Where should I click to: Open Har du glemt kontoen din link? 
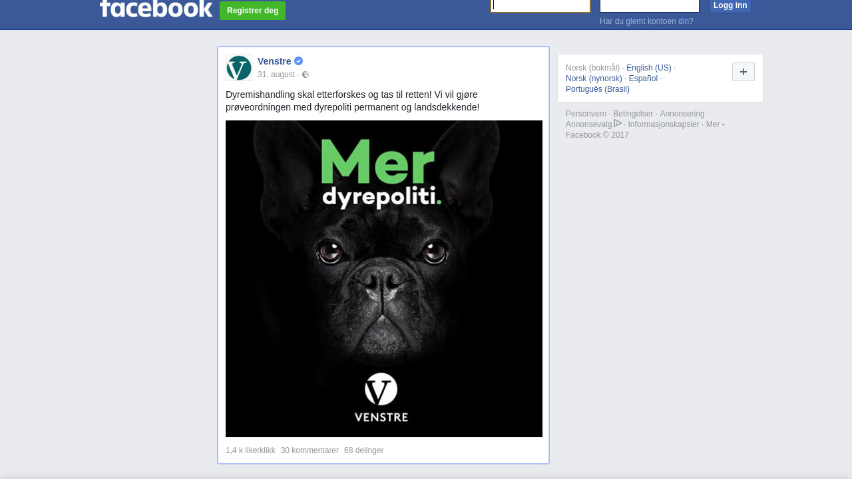point(646,21)
